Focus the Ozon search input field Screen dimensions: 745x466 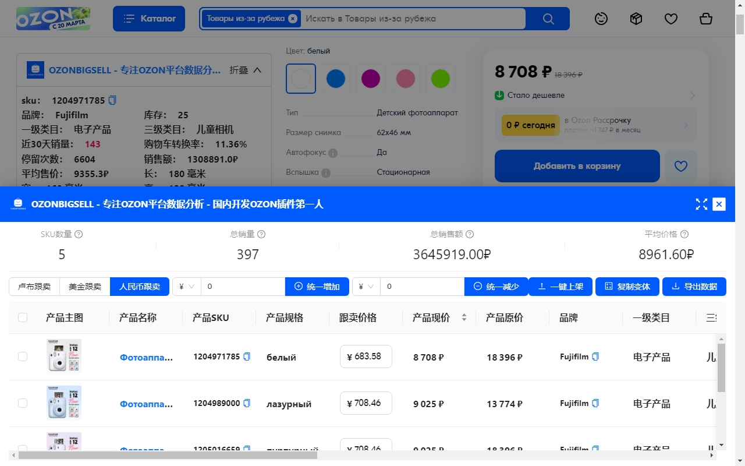(413, 19)
